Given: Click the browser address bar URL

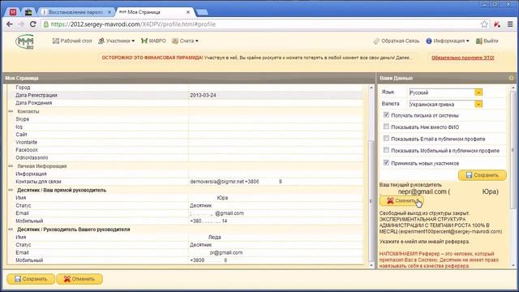Looking at the screenshot, I should tap(133, 24).
